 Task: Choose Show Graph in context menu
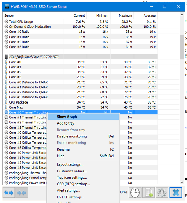(x=83, y=117)
